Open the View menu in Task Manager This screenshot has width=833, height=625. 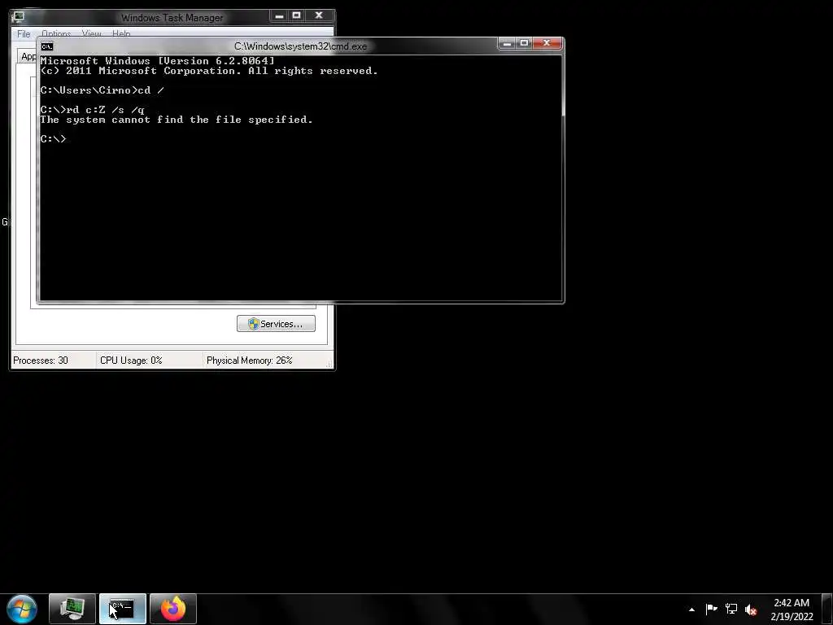pyautogui.click(x=92, y=34)
